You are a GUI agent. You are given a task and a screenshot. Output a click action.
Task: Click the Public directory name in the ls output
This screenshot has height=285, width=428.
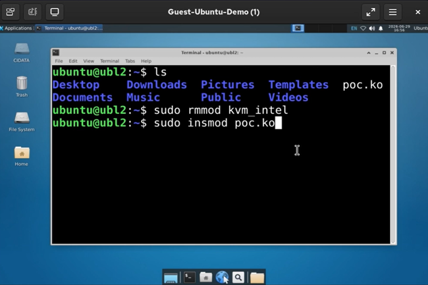tap(221, 97)
